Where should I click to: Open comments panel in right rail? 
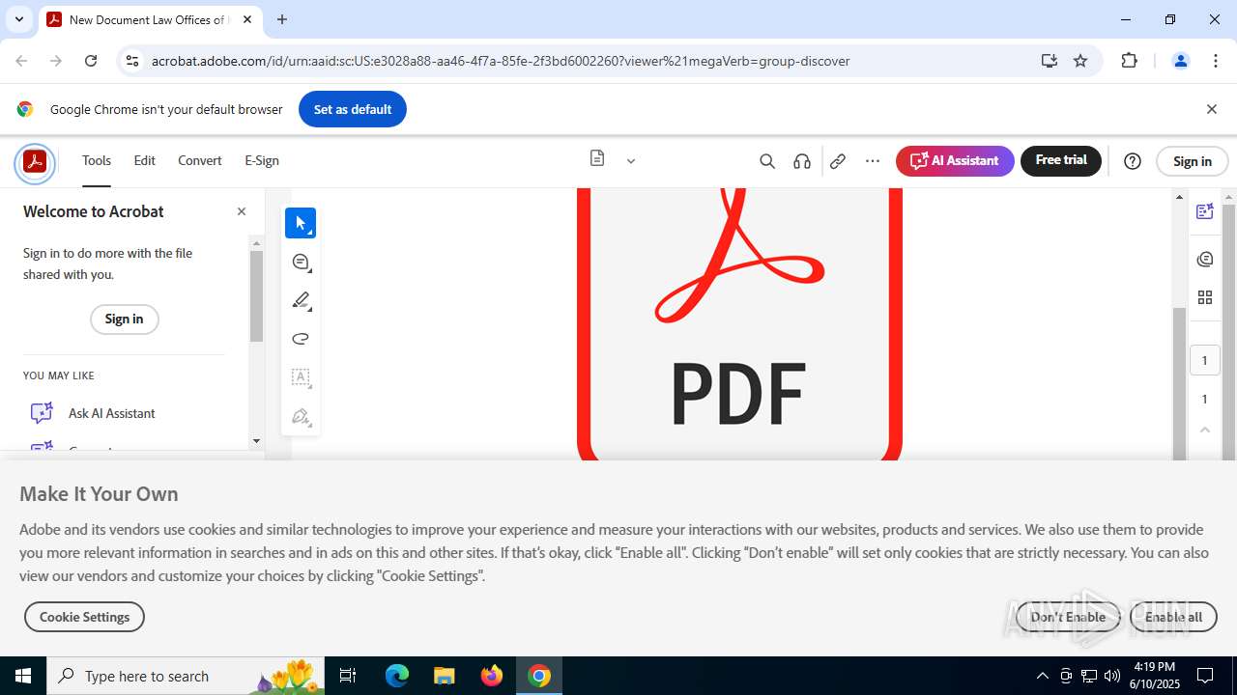point(1204,259)
